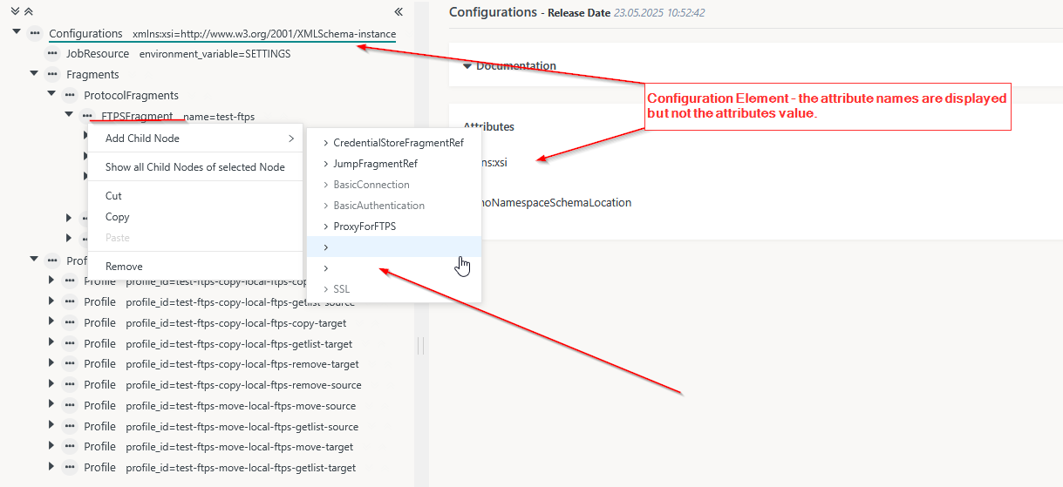Choose ProxyForFTPS from the child node list
Viewport: 1063px width, 487px height.
click(x=365, y=227)
